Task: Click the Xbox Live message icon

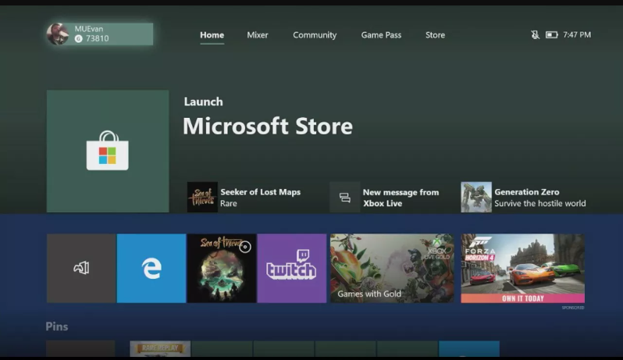Action: (x=345, y=197)
